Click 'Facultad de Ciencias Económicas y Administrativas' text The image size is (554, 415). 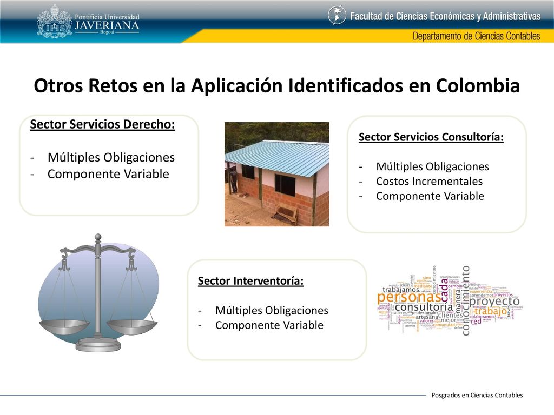pos(445,16)
